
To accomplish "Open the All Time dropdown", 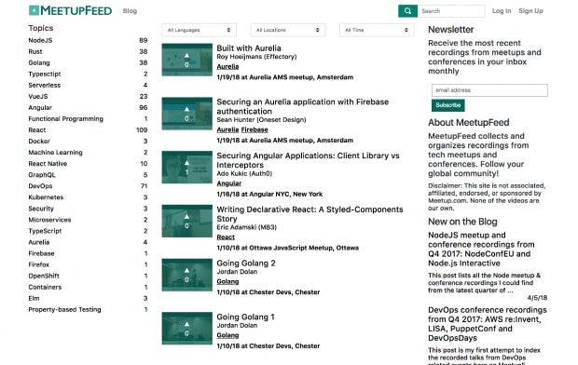I will tap(377, 30).
